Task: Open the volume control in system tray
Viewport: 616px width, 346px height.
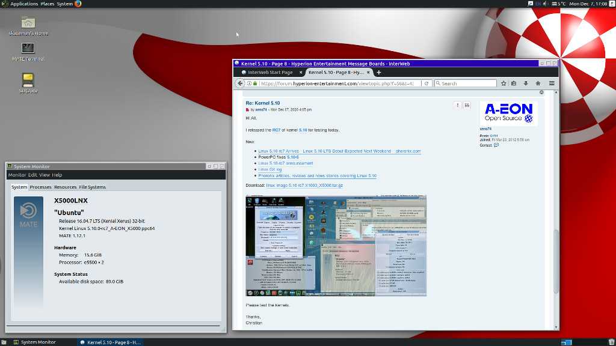Action: (545, 4)
